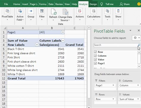Screen dimensions: 141x108
Task: Open the PivotTable ribbon group icon
Action: point(7,11)
